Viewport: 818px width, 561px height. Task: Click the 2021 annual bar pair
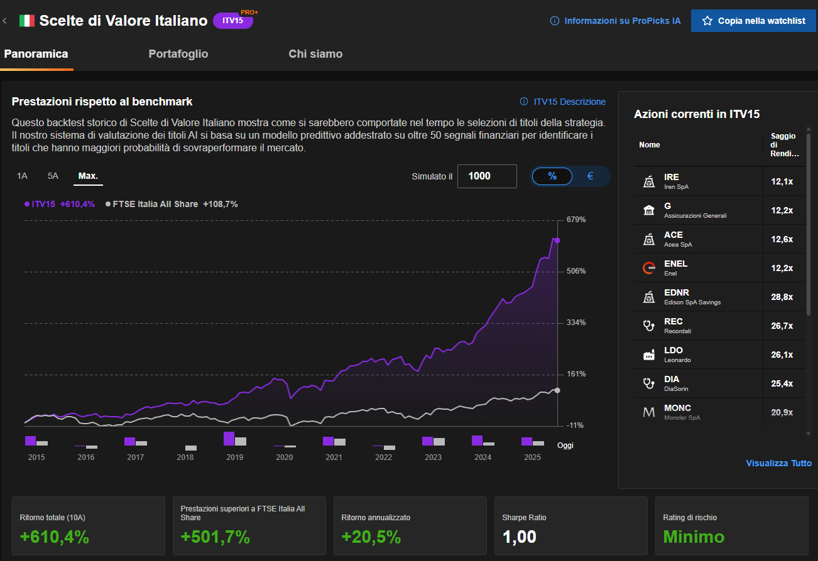pyautogui.click(x=334, y=441)
